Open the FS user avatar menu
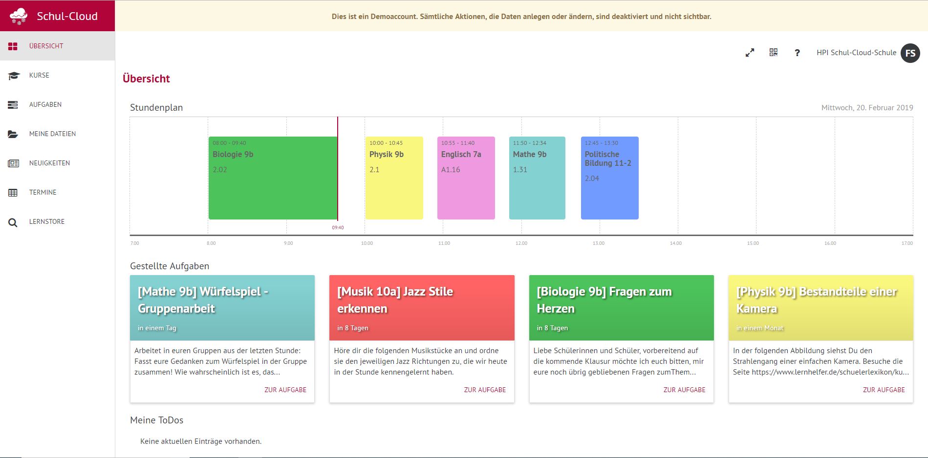Screen dimensions: 928x458 pos(910,53)
